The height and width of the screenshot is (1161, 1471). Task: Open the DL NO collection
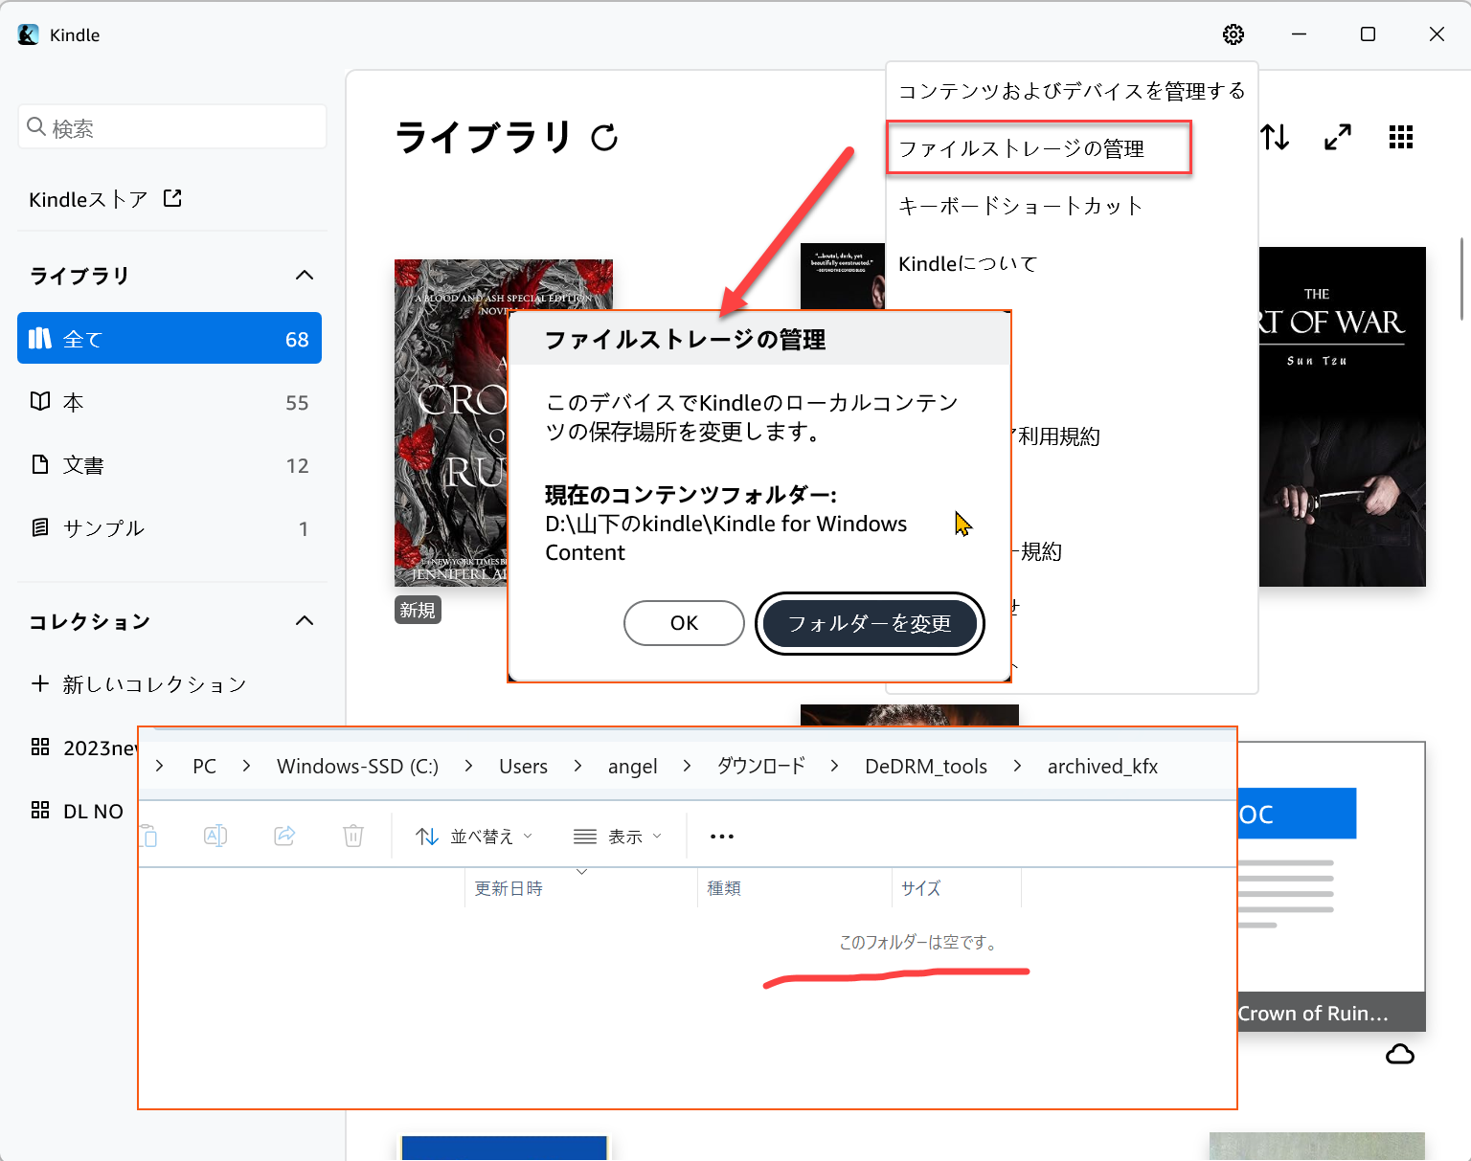coord(78,811)
